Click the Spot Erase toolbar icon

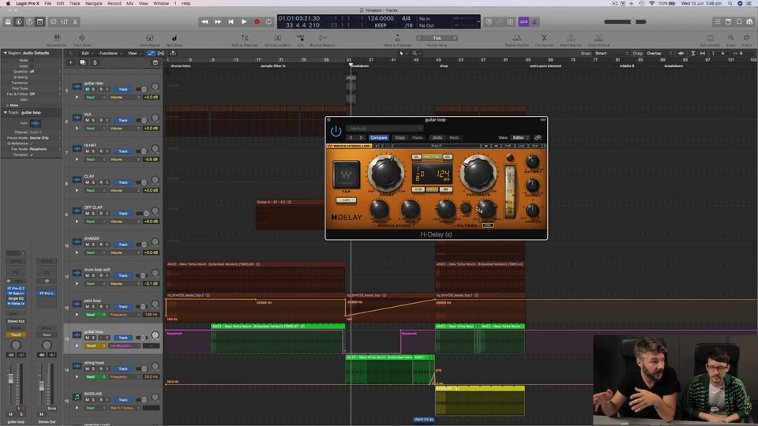point(174,38)
